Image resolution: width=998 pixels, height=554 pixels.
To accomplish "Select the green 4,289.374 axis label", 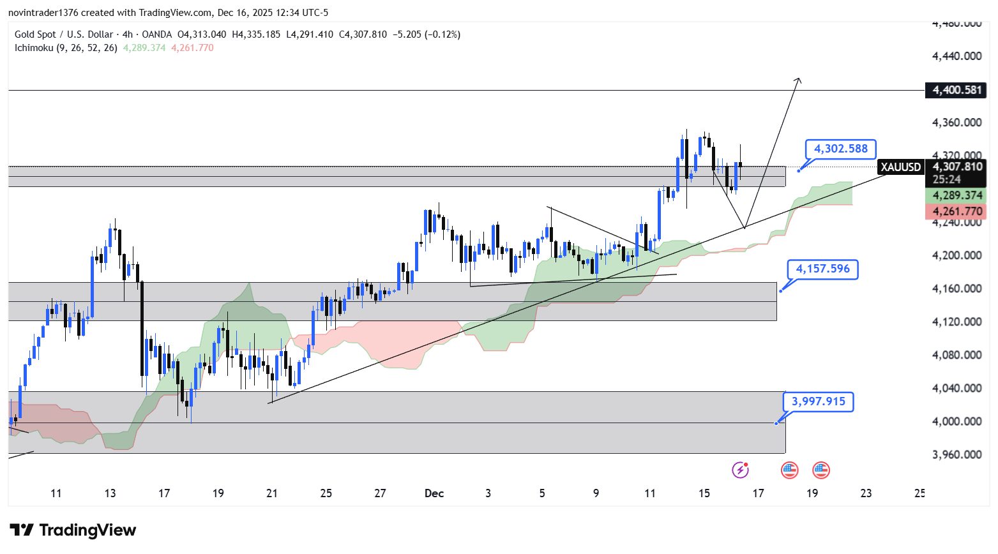I will 956,195.
